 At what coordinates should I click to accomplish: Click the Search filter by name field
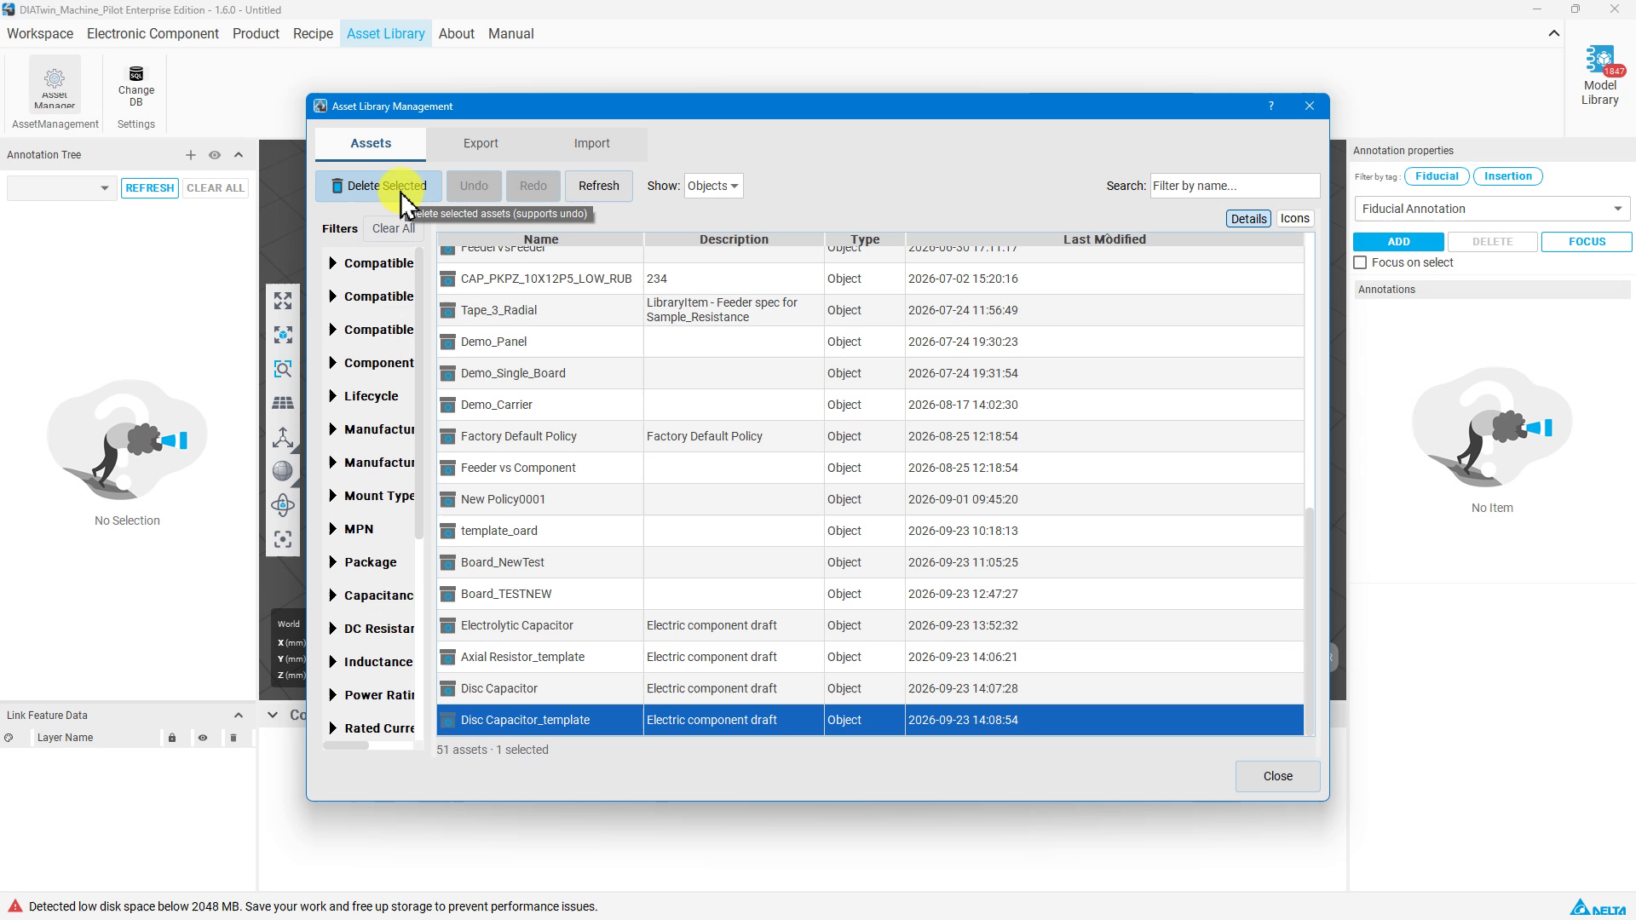coord(1235,186)
